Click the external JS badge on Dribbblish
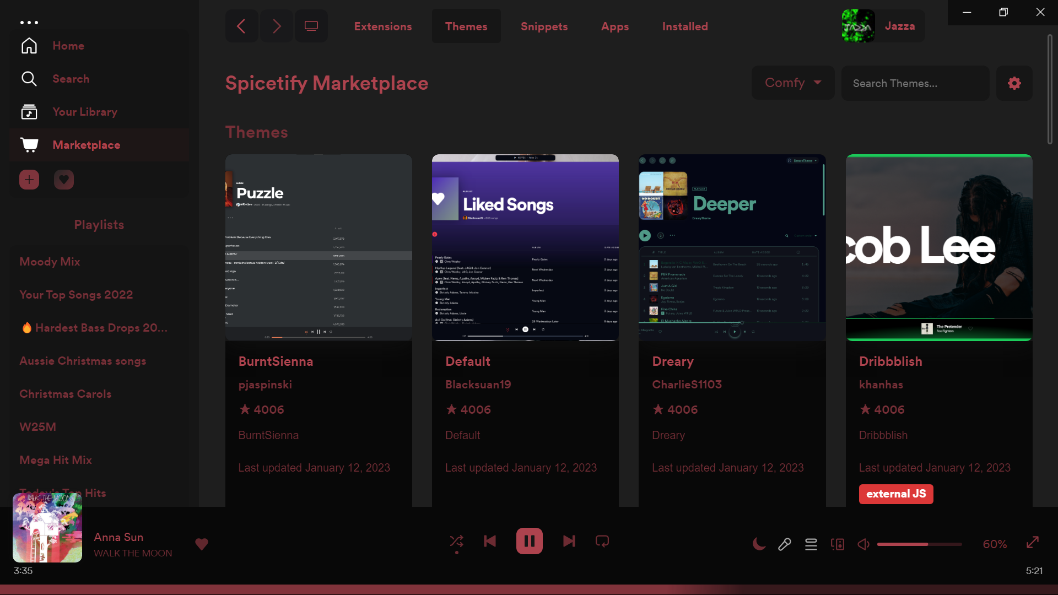Screen dimensions: 1058x595 click(896, 494)
